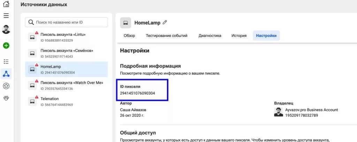Click the Подробная информация heading
Screen dimensions: 357x142
click(x=150, y=66)
